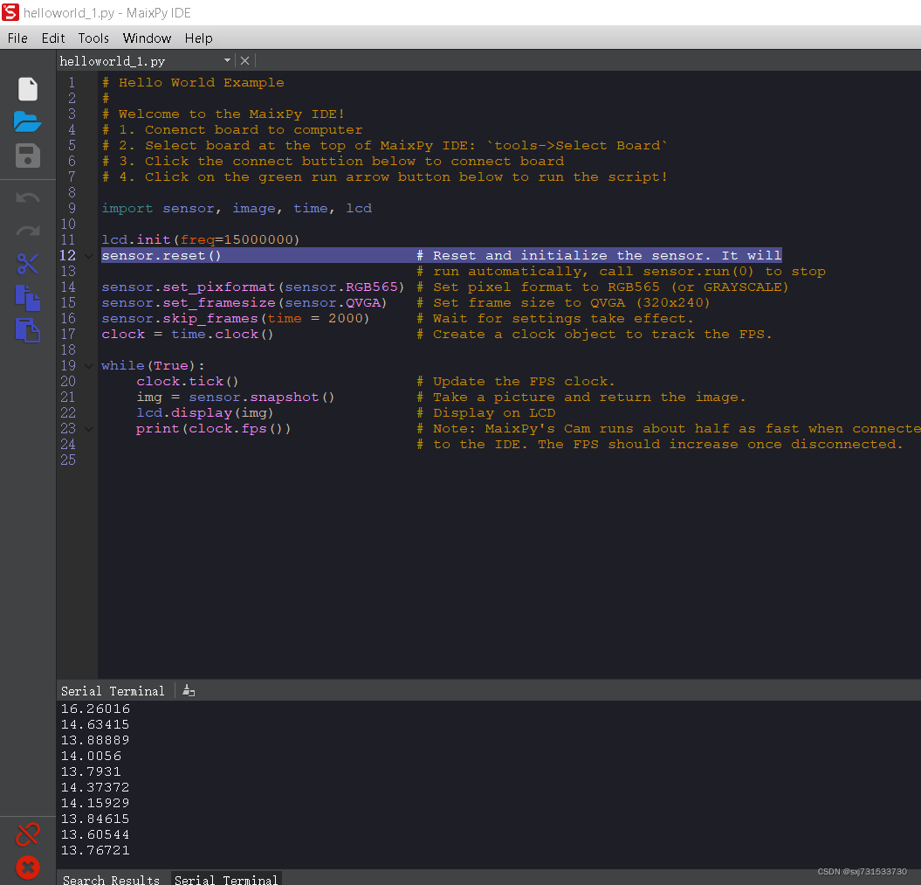Click line number 12 in the gutter
The height and width of the screenshot is (885, 921).
(x=67, y=256)
